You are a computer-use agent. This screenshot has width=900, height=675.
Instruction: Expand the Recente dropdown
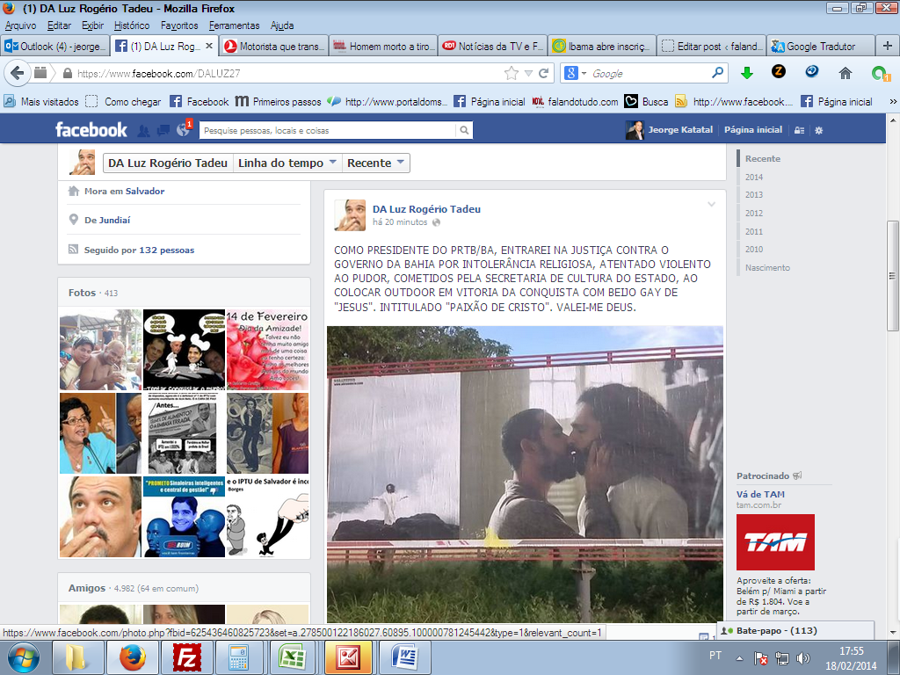tap(376, 163)
